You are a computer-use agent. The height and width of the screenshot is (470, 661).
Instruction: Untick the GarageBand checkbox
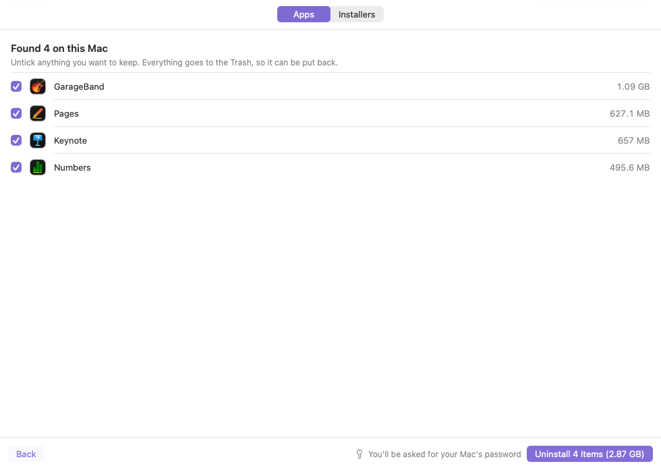click(16, 86)
